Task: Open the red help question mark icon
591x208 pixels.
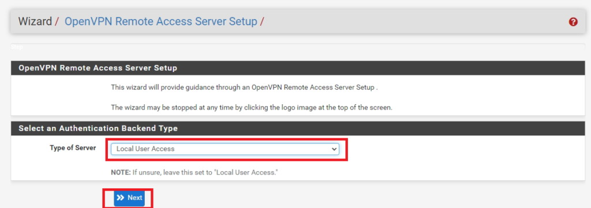Action: tap(573, 22)
